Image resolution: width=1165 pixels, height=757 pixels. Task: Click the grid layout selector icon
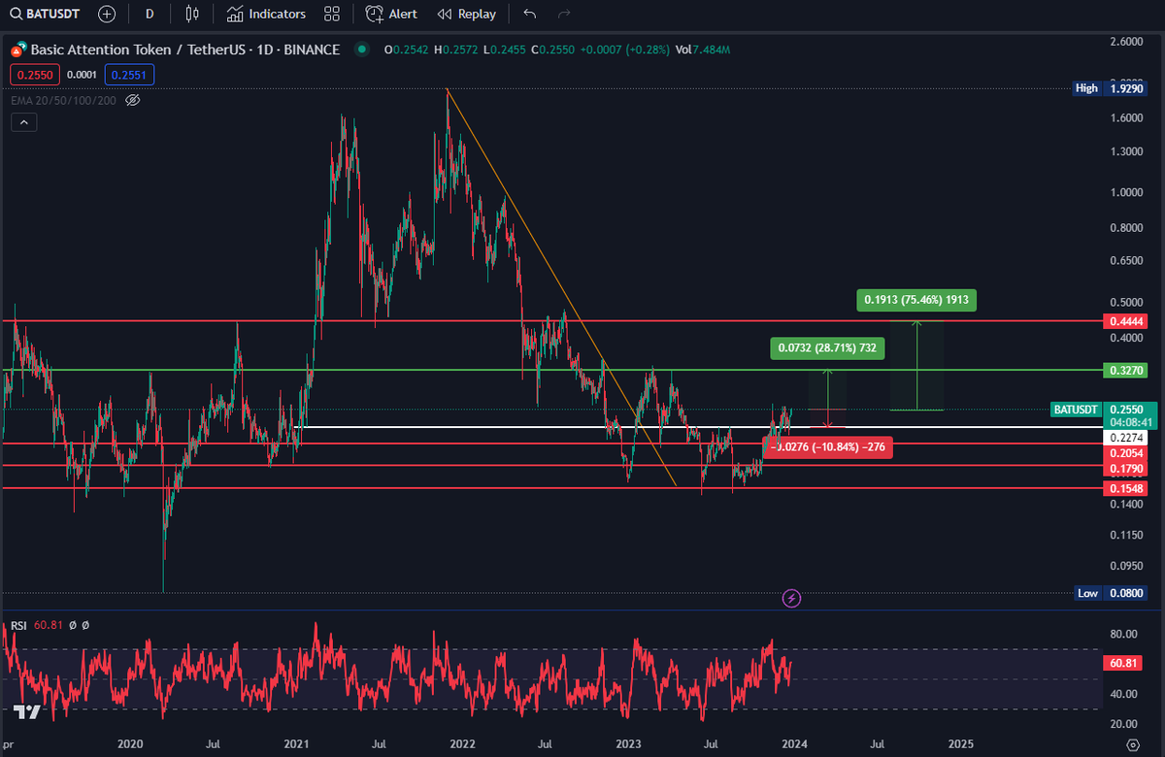(x=331, y=14)
